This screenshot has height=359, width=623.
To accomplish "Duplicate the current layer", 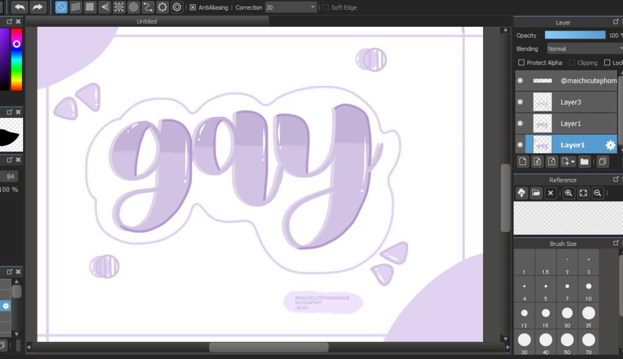I will pyautogui.click(x=603, y=161).
